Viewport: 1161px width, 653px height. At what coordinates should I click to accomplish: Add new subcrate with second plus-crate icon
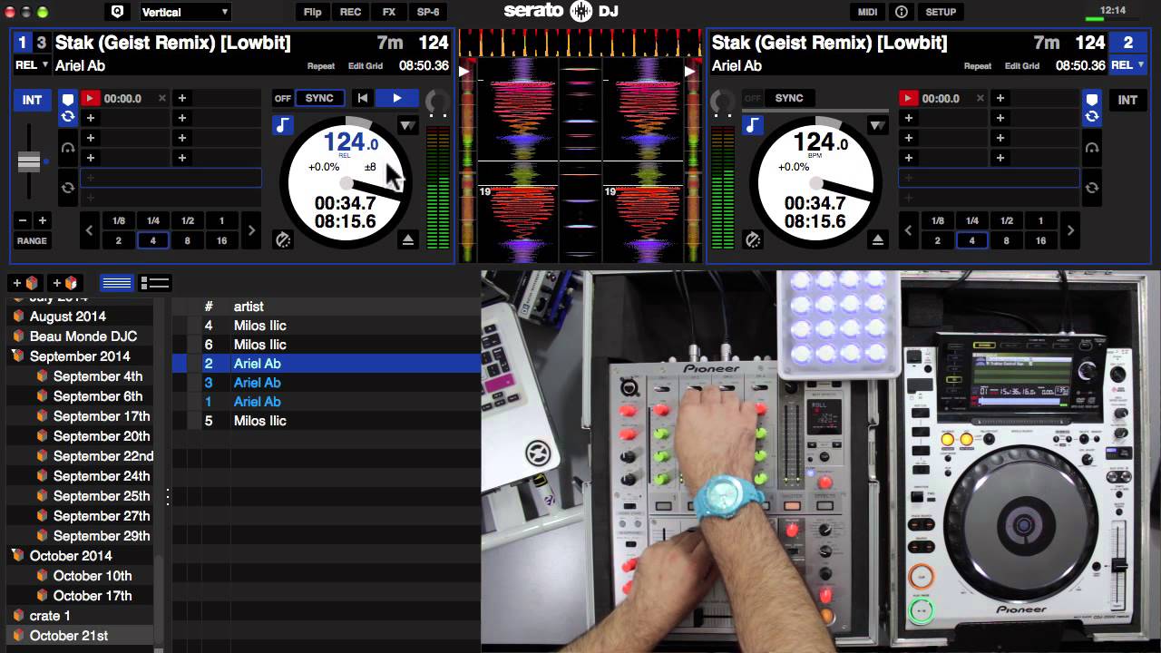pyautogui.click(x=65, y=283)
